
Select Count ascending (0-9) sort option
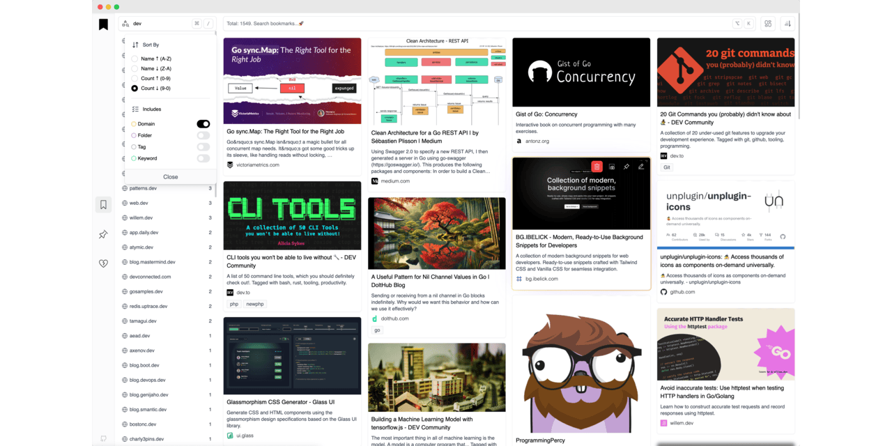coord(151,79)
